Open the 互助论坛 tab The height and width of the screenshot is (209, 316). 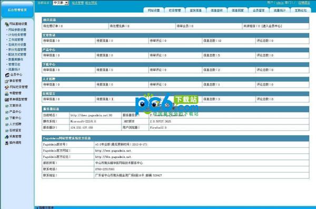301,10
